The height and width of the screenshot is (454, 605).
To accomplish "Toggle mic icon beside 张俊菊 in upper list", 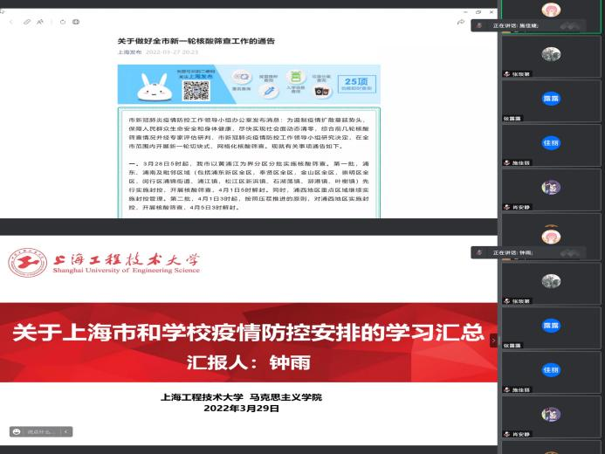I will [507, 74].
